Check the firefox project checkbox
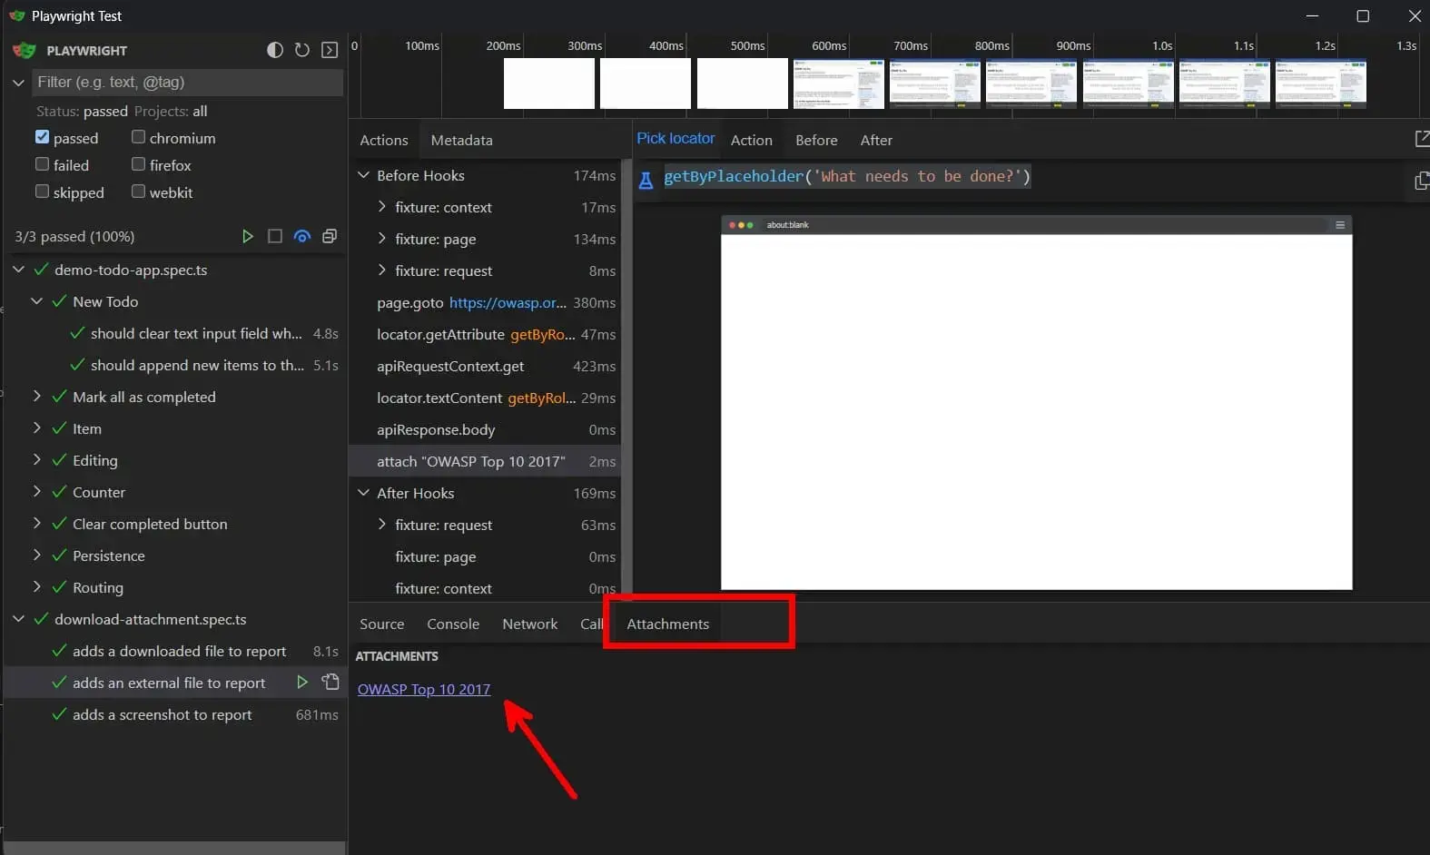Viewport: 1430px width, 855px height. [x=138, y=164]
